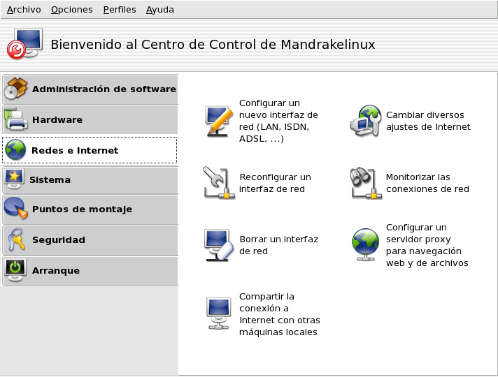Screen dimensions: 498x377
Task: Click the Arranque power monitor icon
Action: 15,270
